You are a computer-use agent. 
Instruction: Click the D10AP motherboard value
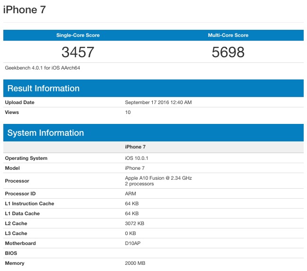133,244
